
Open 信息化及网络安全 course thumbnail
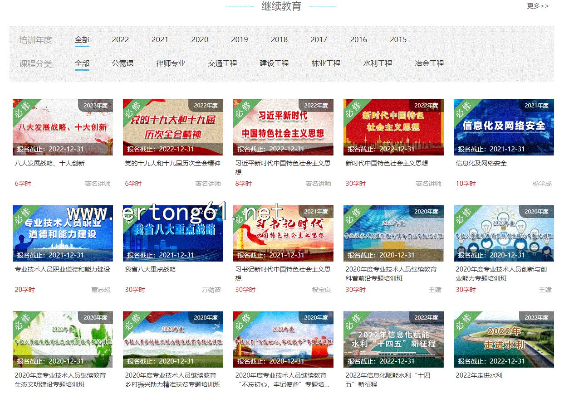tap(504, 127)
